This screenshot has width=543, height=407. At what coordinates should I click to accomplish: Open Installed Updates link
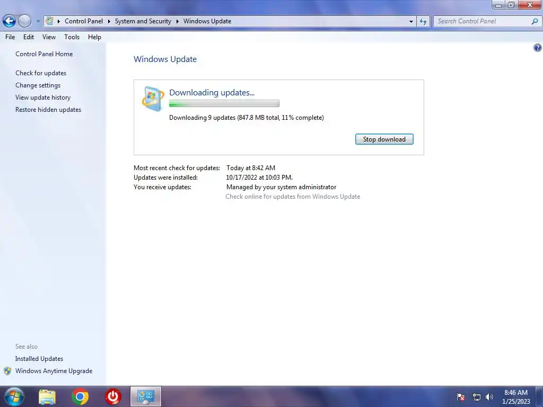[39, 359]
